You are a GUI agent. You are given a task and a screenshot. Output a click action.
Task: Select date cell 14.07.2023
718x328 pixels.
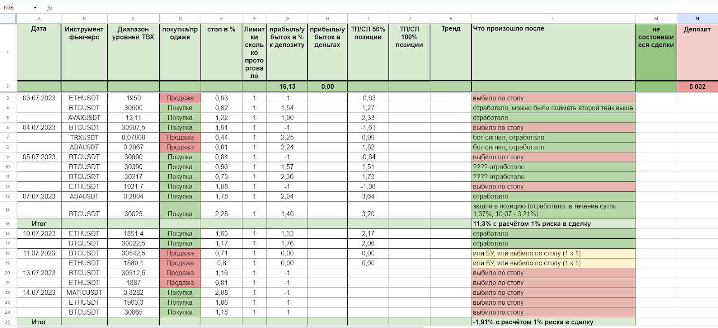tap(39, 293)
